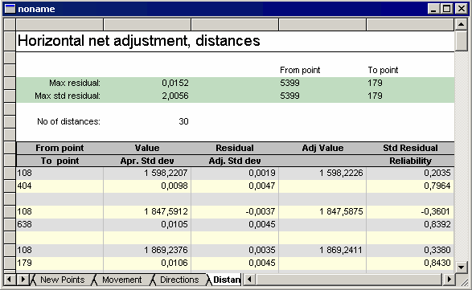Select the apr. std dev cell 0,0105
The image size is (472, 290).
(147, 224)
